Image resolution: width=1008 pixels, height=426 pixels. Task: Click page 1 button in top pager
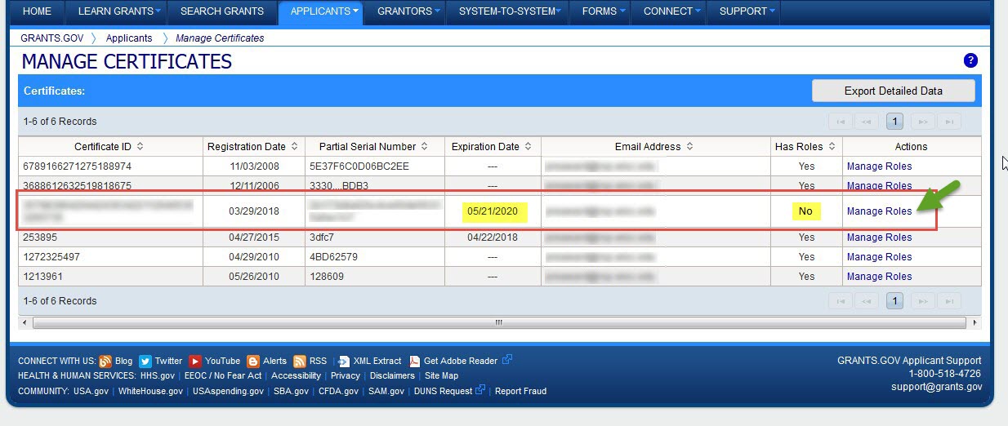pyautogui.click(x=894, y=122)
